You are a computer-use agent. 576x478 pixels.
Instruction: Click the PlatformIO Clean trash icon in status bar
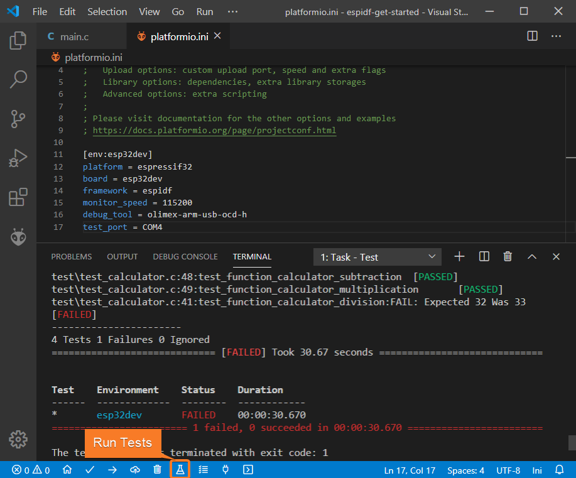click(x=157, y=470)
